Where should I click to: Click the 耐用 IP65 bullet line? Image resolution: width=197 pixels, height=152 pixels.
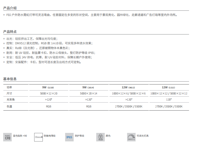click(x=51, y=53)
